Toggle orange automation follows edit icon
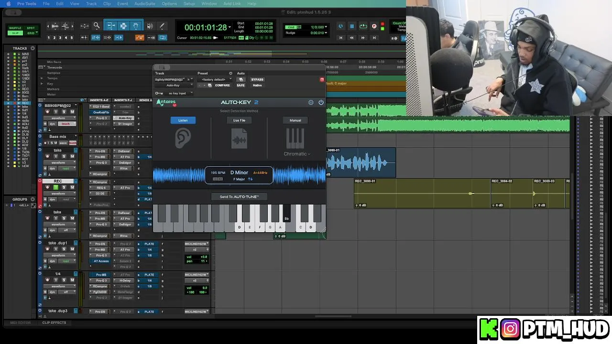This screenshot has height=344, width=612. 140,37
